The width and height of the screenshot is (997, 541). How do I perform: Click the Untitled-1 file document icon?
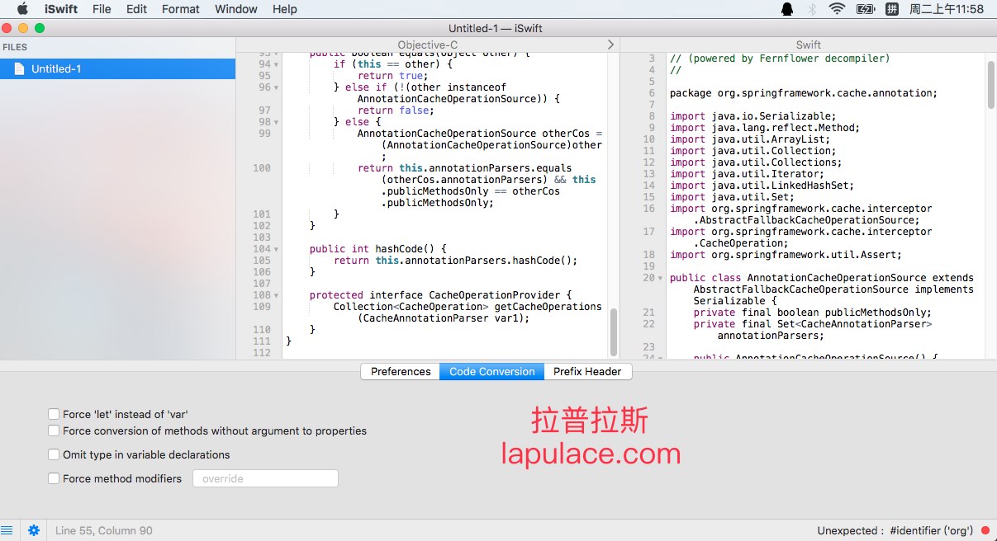pyautogui.click(x=19, y=69)
